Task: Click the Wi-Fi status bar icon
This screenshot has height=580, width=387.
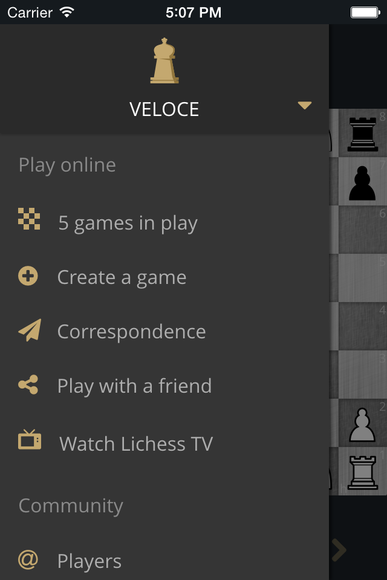Action: click(x=67, y=12)
